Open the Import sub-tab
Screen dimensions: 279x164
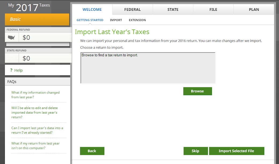click(x=116, y=20)
